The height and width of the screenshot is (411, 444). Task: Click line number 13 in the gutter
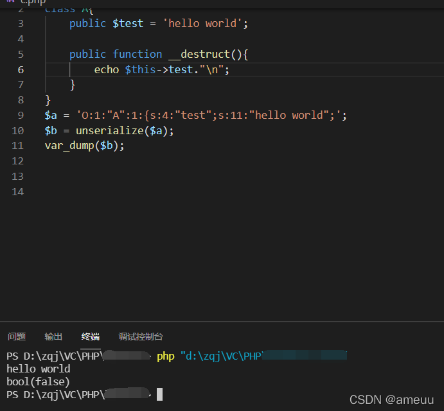(x=18, y=177)
